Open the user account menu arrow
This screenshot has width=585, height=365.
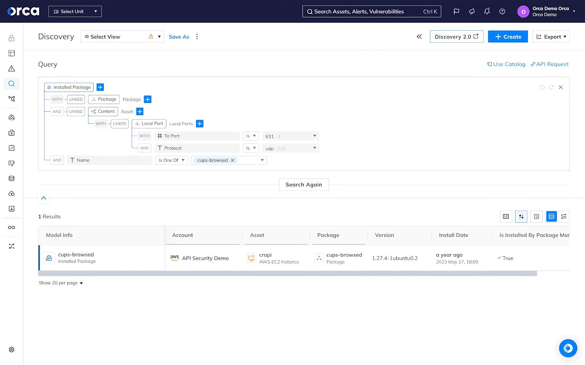(x=574, y=11)
